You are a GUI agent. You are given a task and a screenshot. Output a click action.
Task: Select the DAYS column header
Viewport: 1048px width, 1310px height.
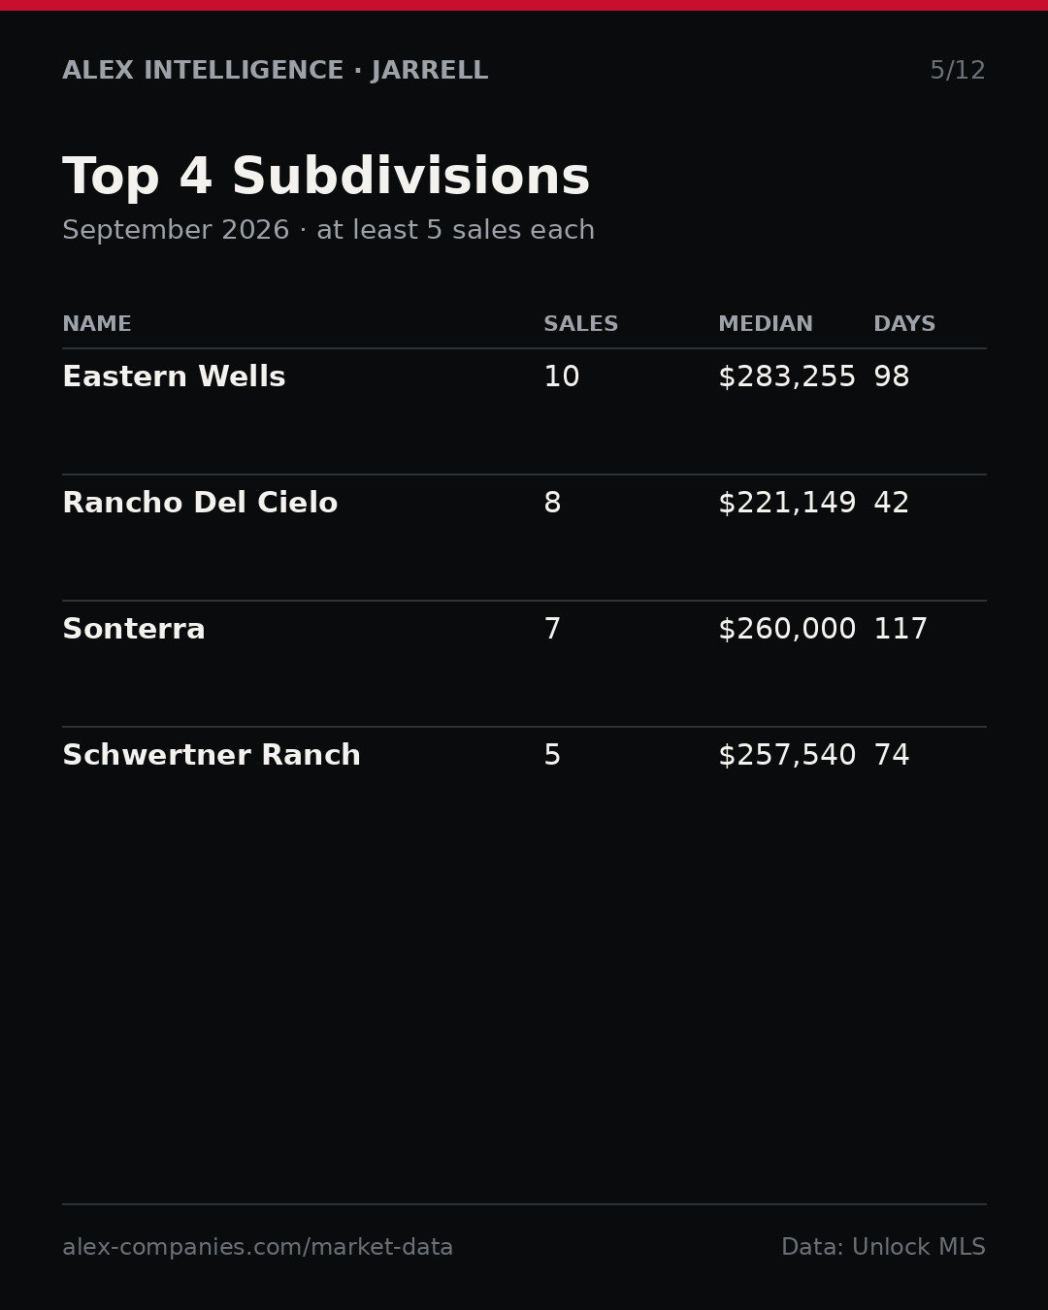tap(904, 324)
